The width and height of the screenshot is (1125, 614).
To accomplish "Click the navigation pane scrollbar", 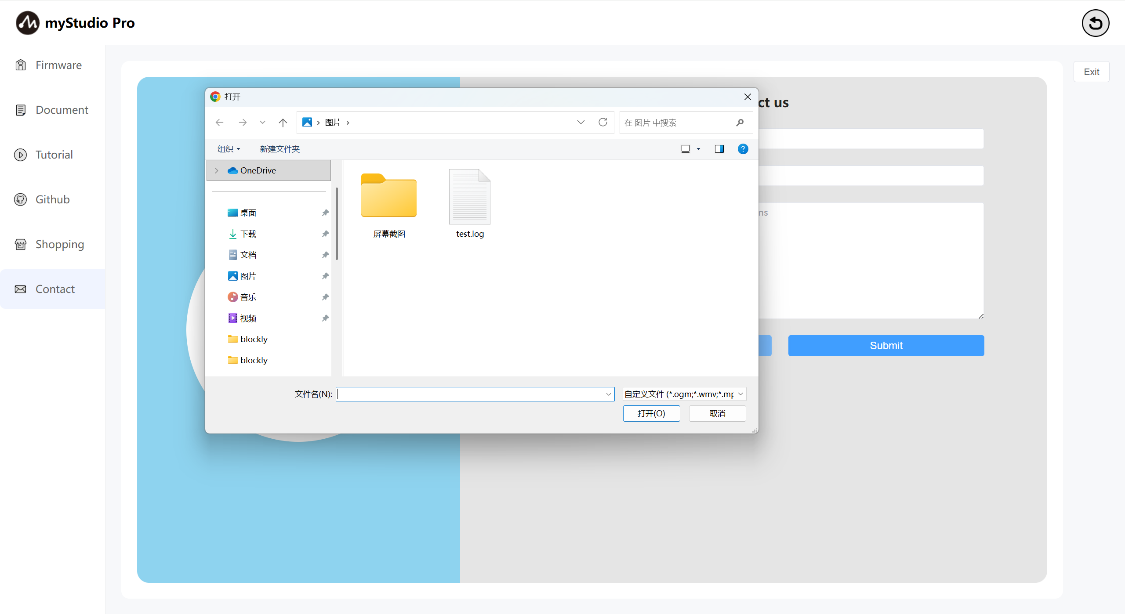I will point(337,224).
